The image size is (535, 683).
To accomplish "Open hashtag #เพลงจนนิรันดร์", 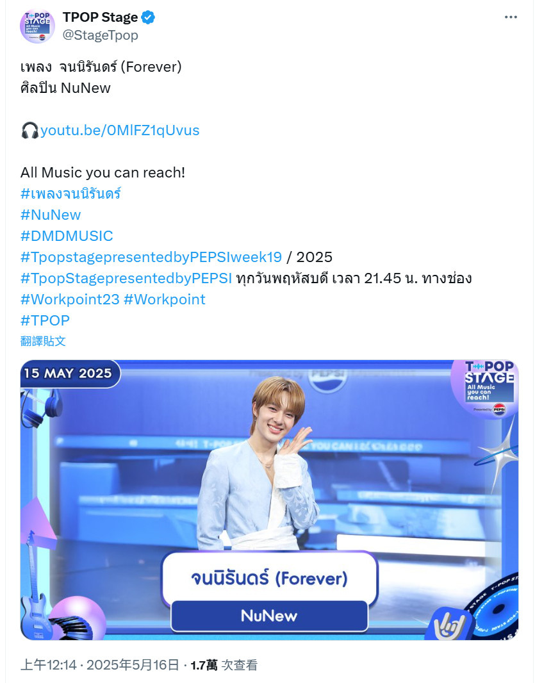I will tap(70, 193).
